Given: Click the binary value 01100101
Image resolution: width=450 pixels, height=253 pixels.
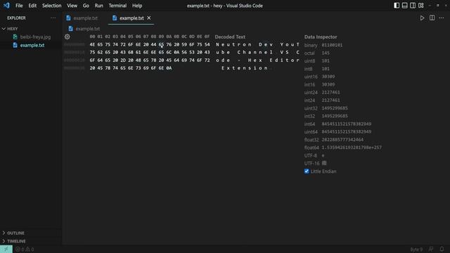Looking at the screenshot, I should tap(332, 45).
